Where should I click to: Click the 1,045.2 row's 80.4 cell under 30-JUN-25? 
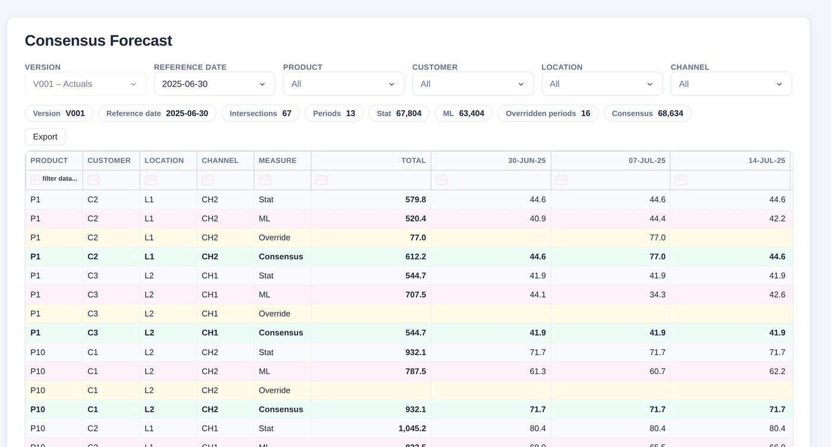pos(491,429)
